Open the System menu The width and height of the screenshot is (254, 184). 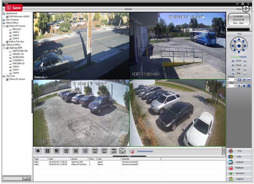tap(239, 162)
